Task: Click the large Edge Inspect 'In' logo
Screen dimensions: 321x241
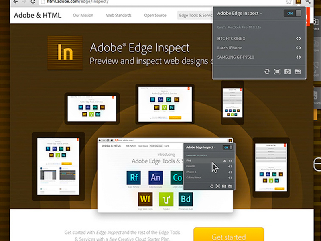Action: [x=65, y=53]
